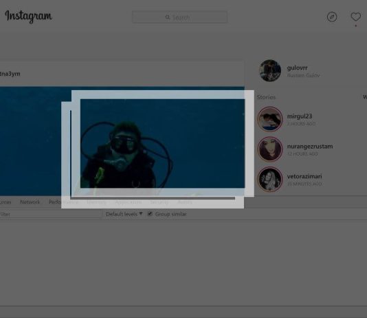Image resolution: width=367 pixels, height=318 pixels.
Task: Focus the Search input field
Action: tap(179, 17)
